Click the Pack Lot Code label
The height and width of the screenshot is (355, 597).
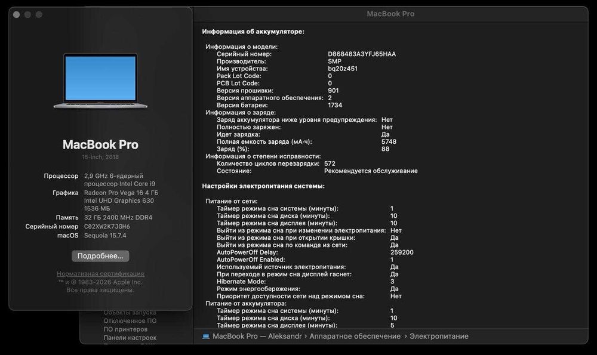[239, 76]
